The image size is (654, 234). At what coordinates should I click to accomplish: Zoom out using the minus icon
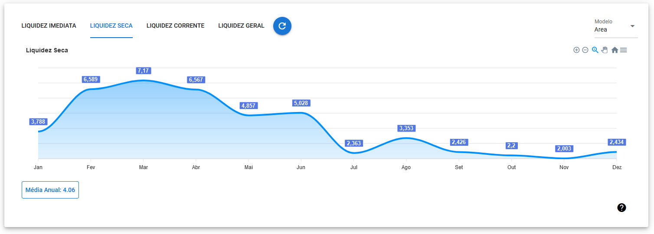[585, 50]
